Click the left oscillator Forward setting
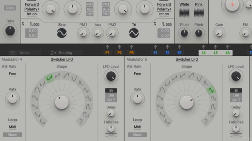The width and height of the screenshot is (252, 141). point(32,4)
